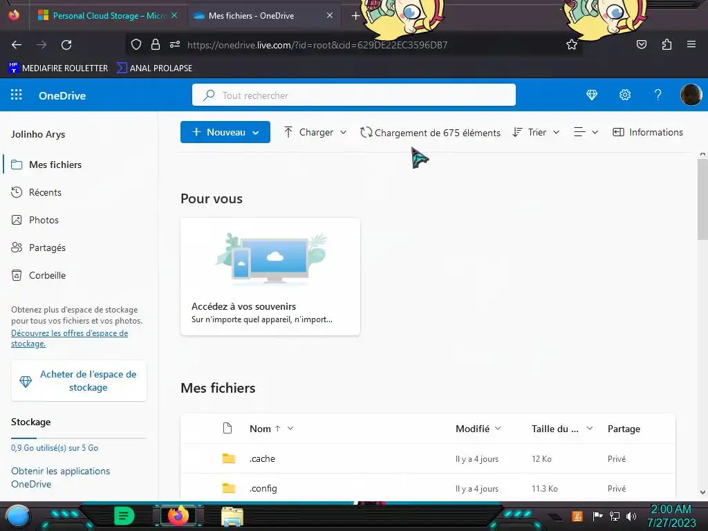Open the .cache folder icon
The height and width of the screenshot is (531, 708).
(229, 458)
